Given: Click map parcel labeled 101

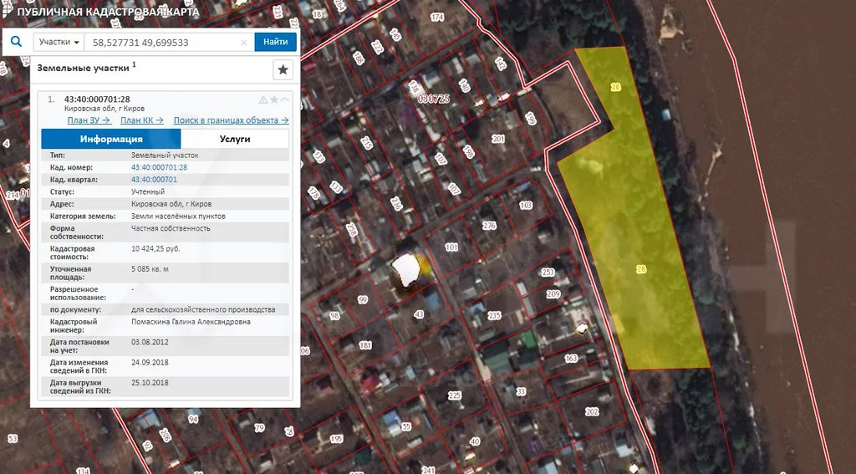Looking at the screenshot, I should 451,247.
